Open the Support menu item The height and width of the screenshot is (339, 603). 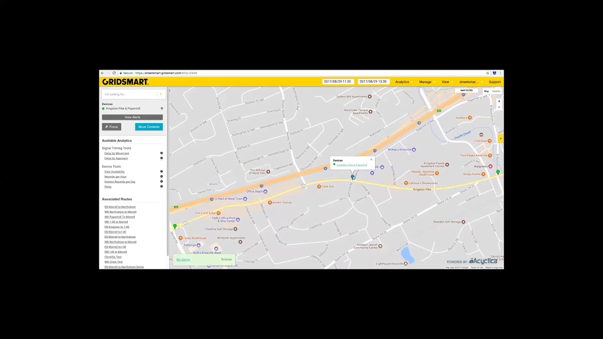(495, 82)
